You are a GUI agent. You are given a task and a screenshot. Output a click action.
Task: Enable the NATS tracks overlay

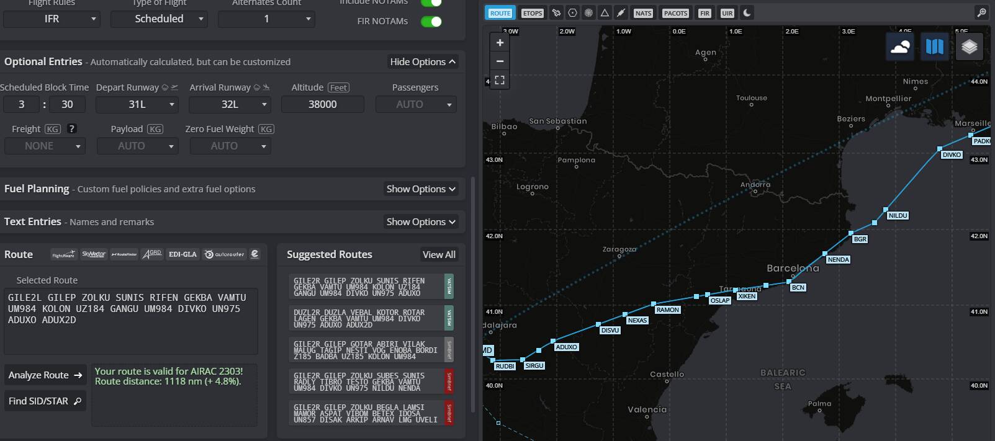click(x=643, y=13)
